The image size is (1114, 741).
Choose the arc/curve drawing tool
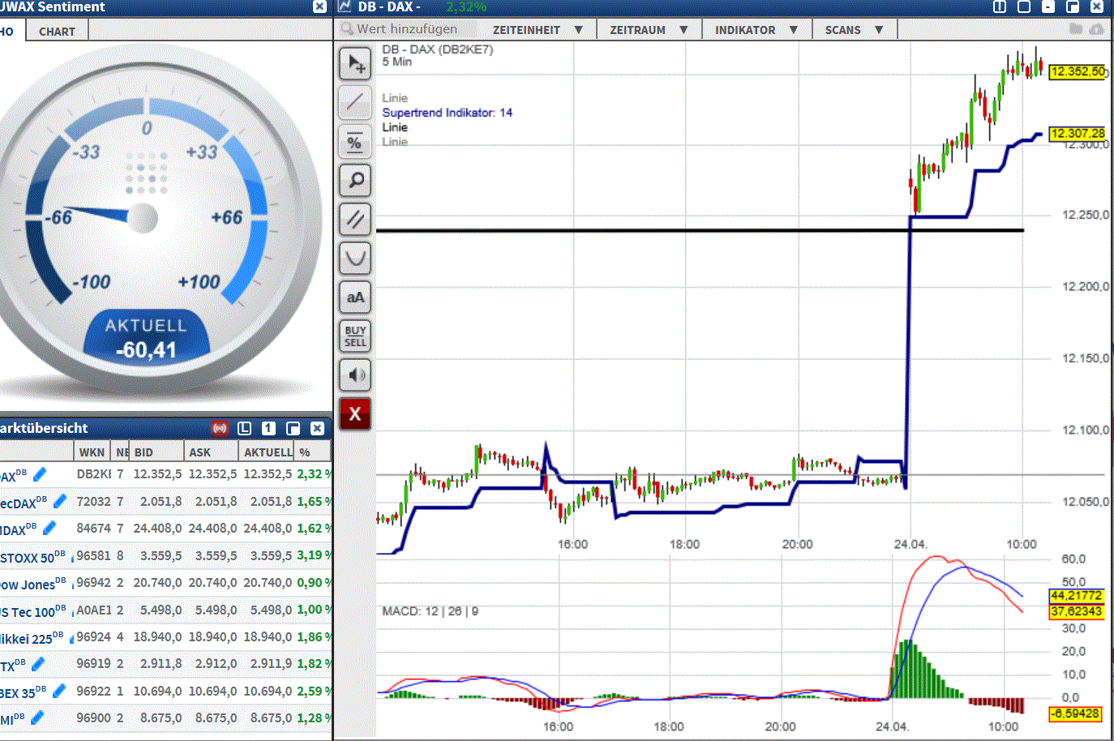click(355, 258)
